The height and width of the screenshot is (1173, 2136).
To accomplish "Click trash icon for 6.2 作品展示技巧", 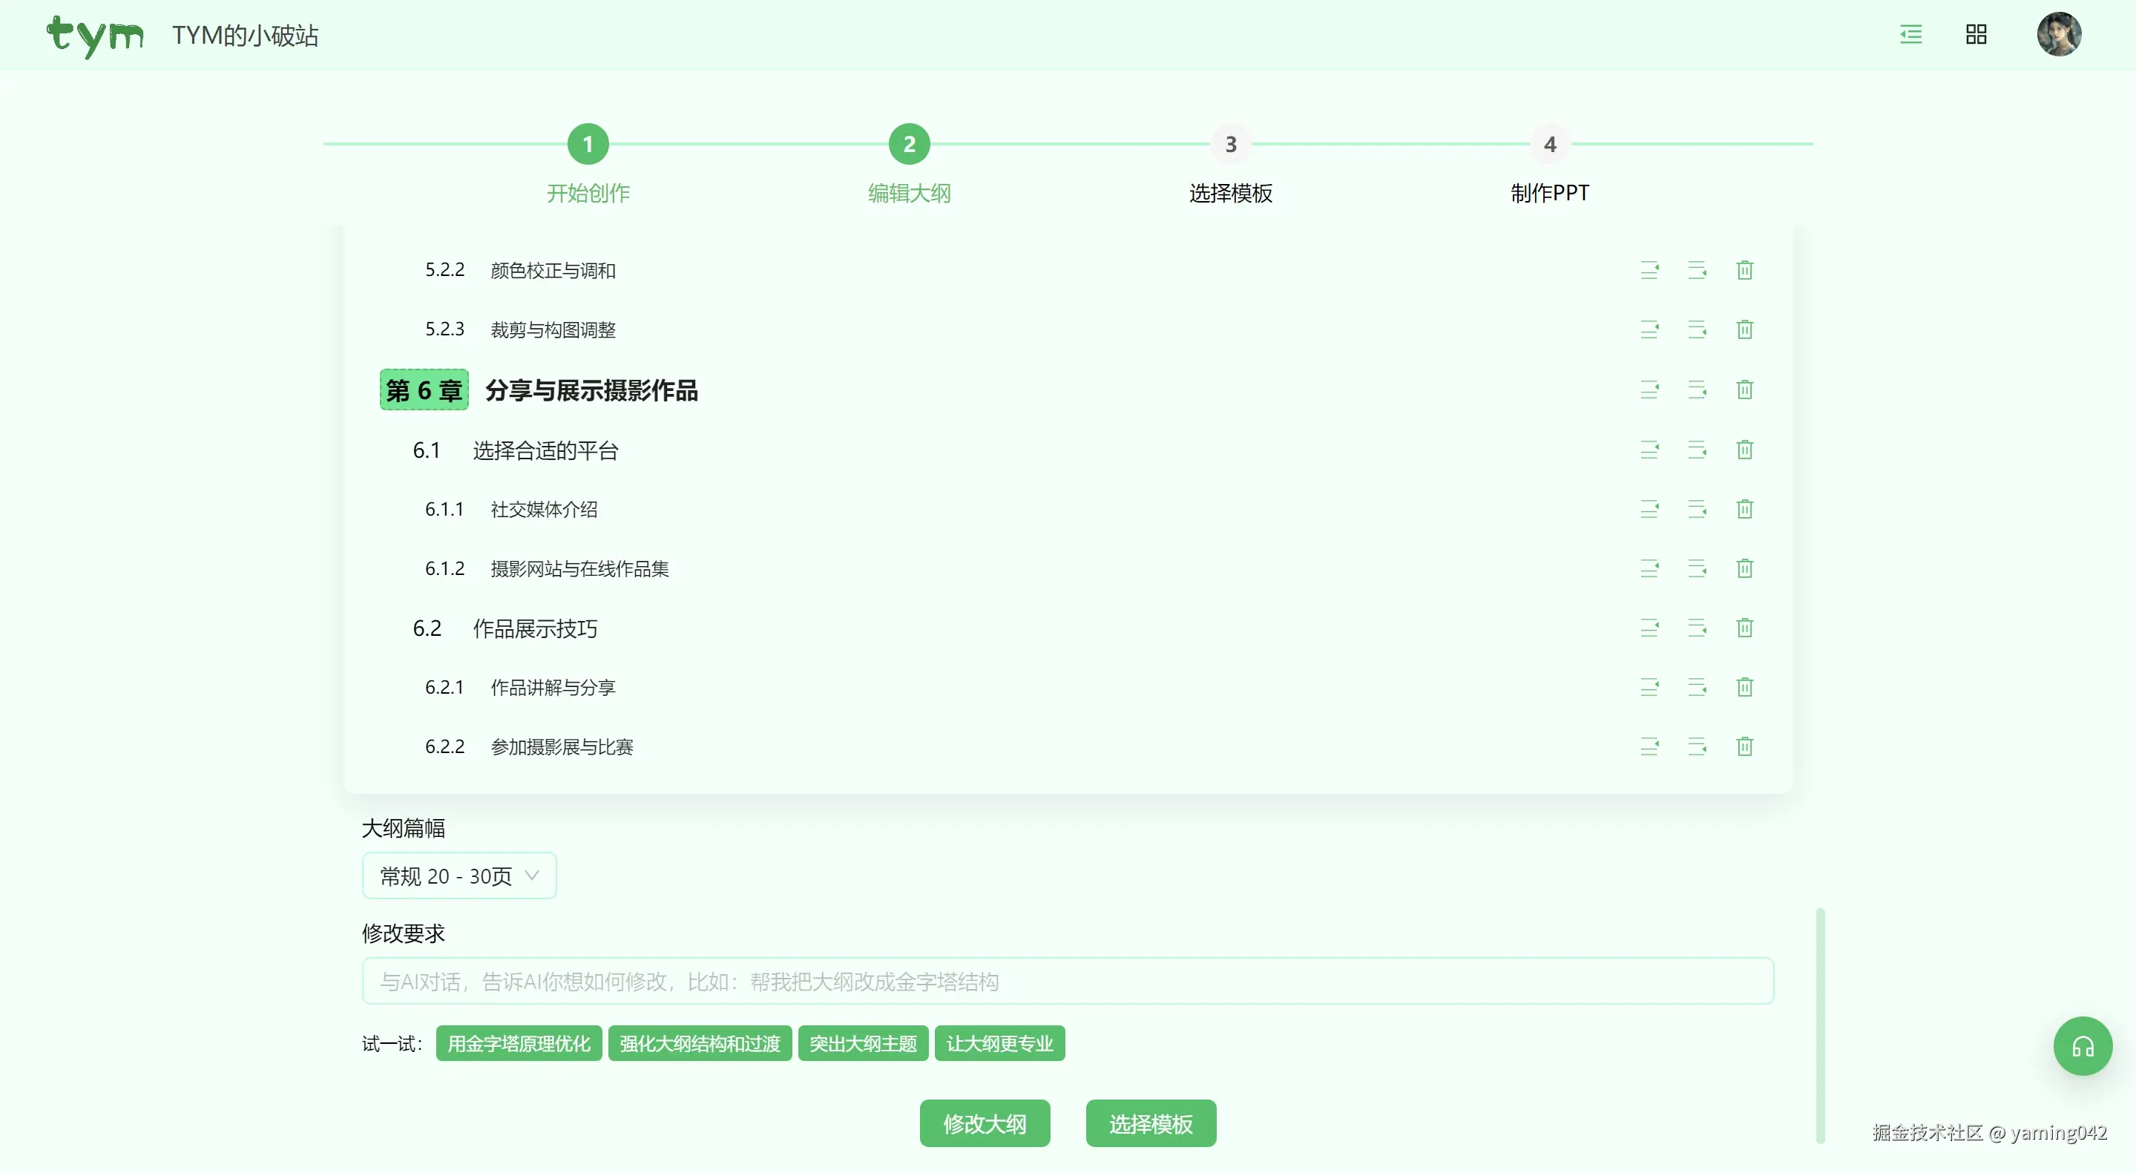I will (x=1744, y=628).
